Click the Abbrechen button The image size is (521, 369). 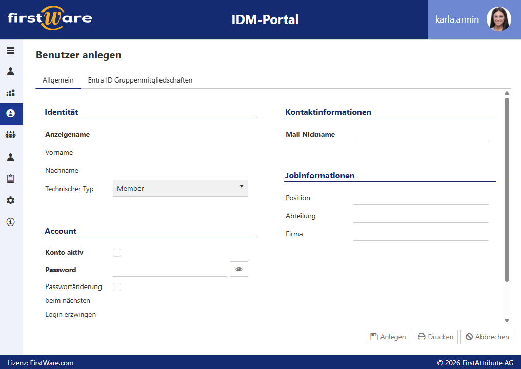(x=487, y=337)
